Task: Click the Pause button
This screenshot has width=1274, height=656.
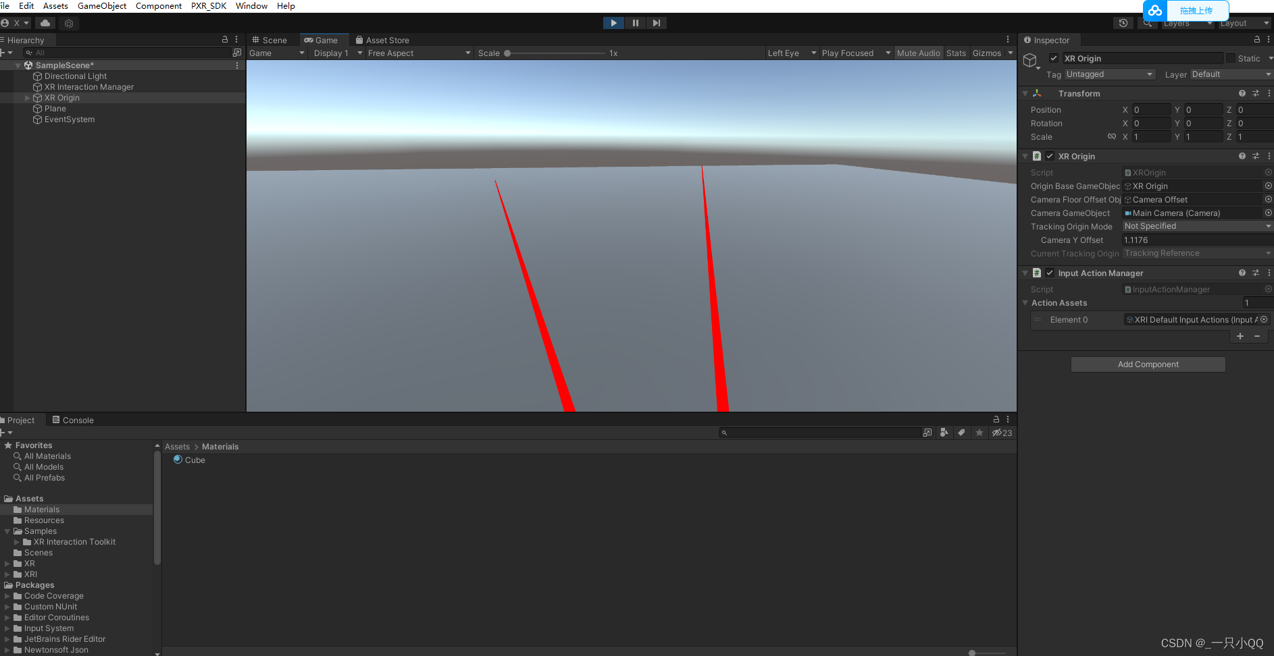Action: 635,23
